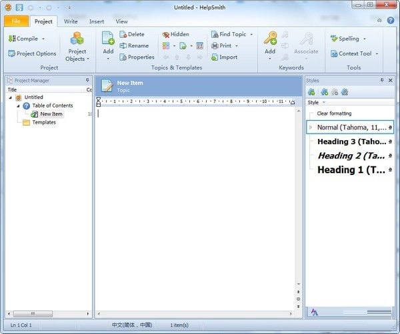
Task: Open the Style column dropdown in Styles
Action: pyautogui.click(x=324, y=102)
